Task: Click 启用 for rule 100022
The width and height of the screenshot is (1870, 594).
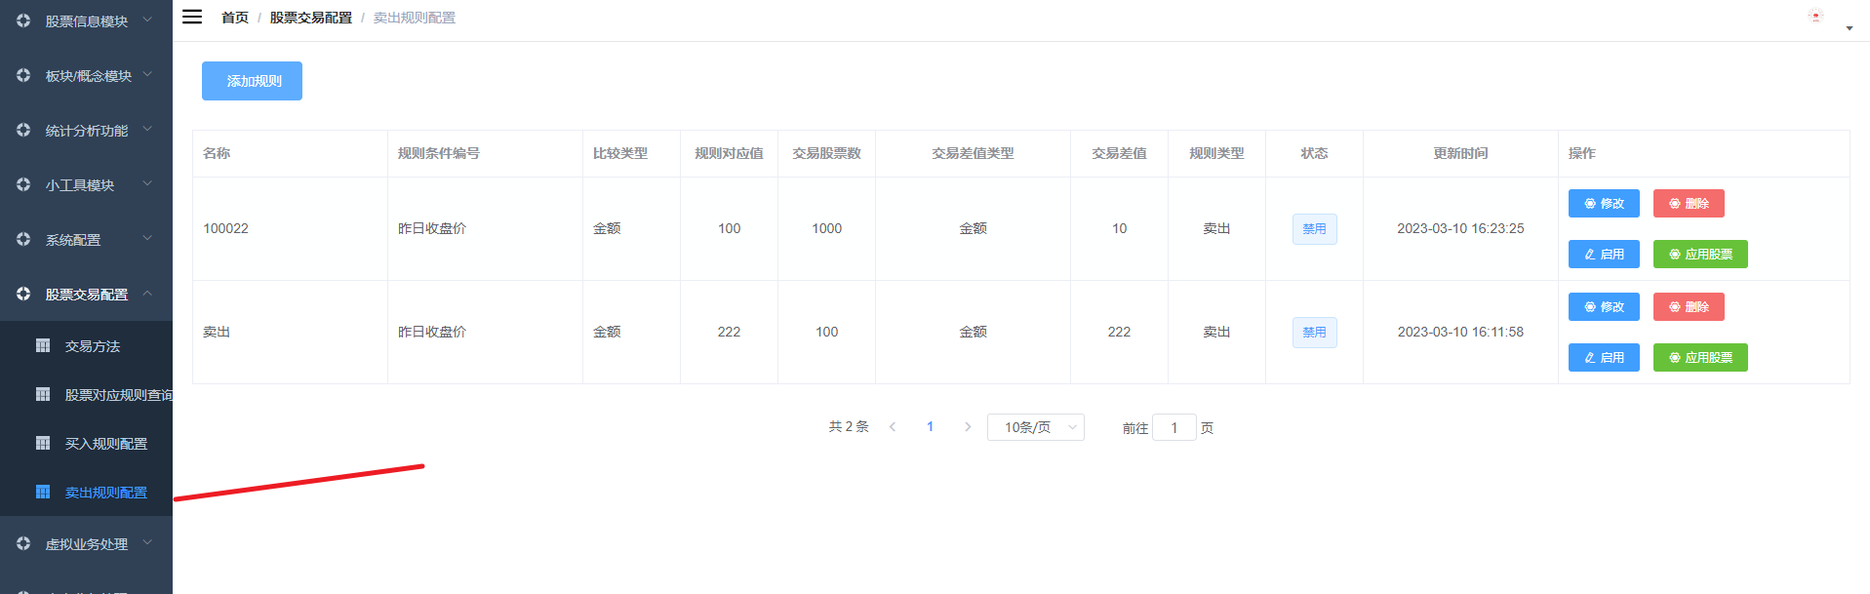Action: coord(1604,254)
